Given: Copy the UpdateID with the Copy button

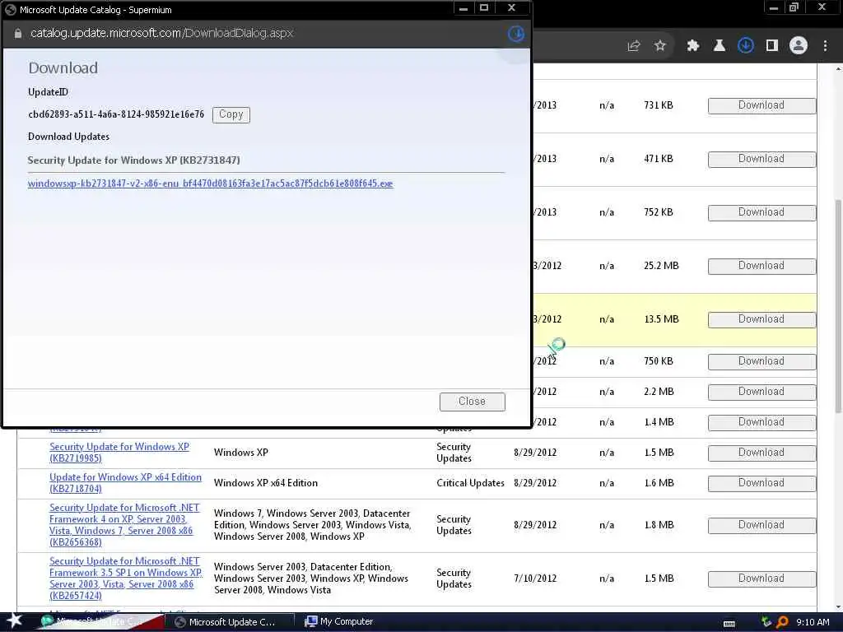Looking at the screenshot, I should pos(231,114).
